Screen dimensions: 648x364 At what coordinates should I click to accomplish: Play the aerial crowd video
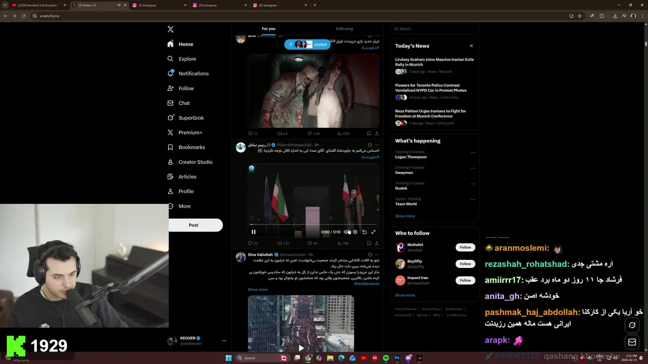(x=301, y=348)
